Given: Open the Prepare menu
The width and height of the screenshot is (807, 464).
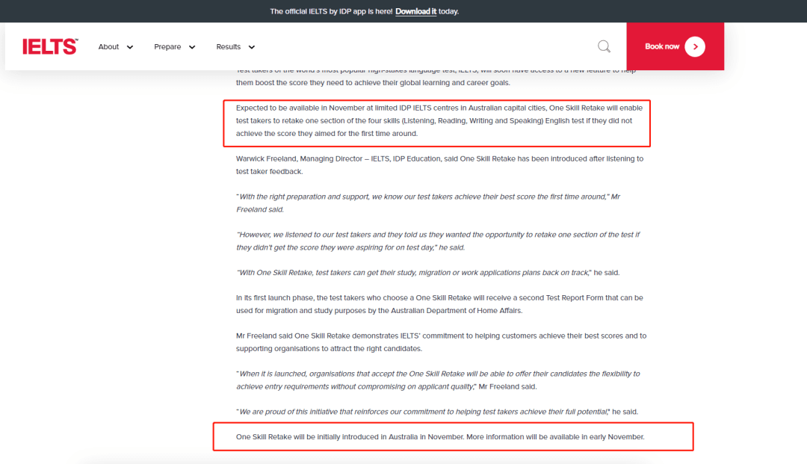Looking at the screenshot, I should coord(168,47).
